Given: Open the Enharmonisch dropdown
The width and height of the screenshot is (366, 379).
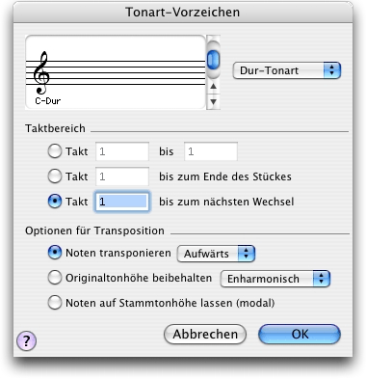Looking at the screenshot, I should tap(275, 279).
